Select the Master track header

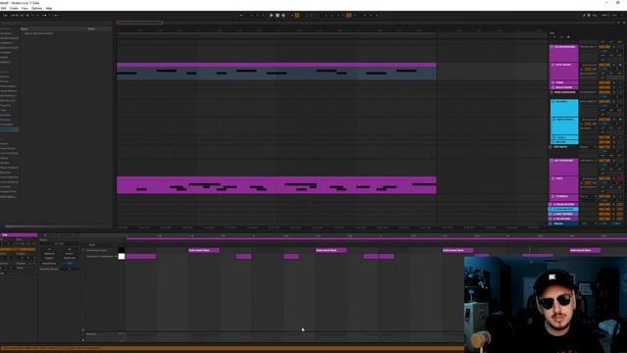tap(564, 224)
